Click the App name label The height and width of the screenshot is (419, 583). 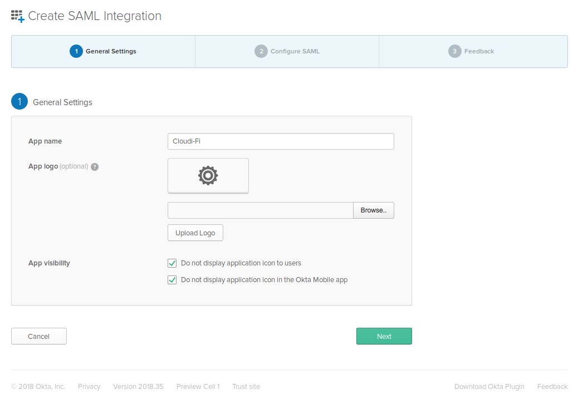coord(45,141)
